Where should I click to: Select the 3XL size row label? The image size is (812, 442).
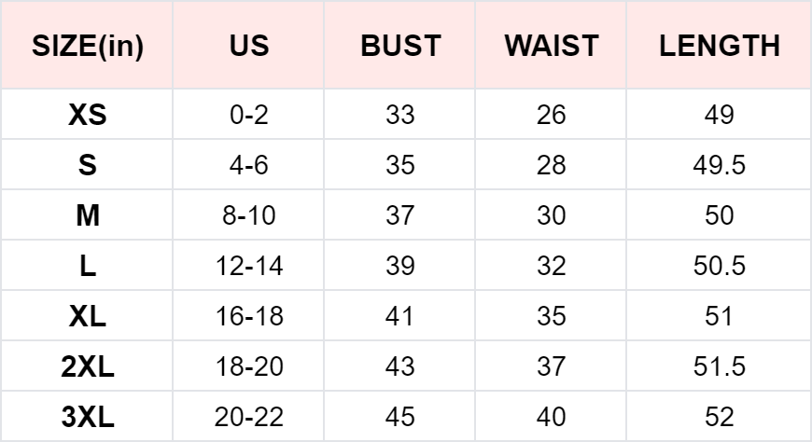[88, 417]
